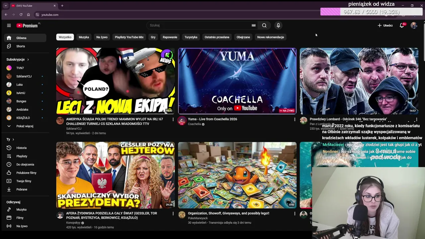Expand the Subskrypcje section arrow
This screenshot has width=425, height=239.
[28, 59]
